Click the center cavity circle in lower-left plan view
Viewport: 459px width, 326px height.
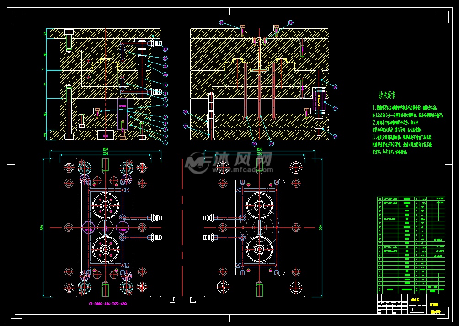(x=105, y=205)
